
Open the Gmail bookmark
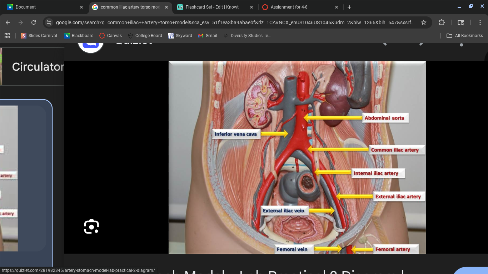(x=208, y=36)
